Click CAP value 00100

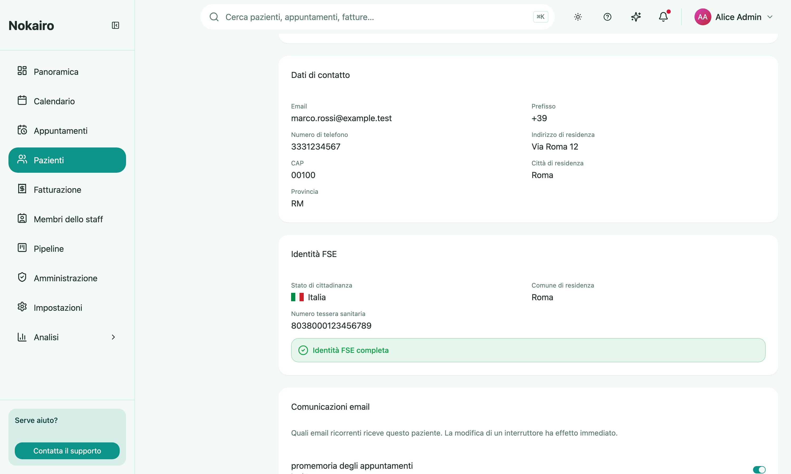coord(303,175)
